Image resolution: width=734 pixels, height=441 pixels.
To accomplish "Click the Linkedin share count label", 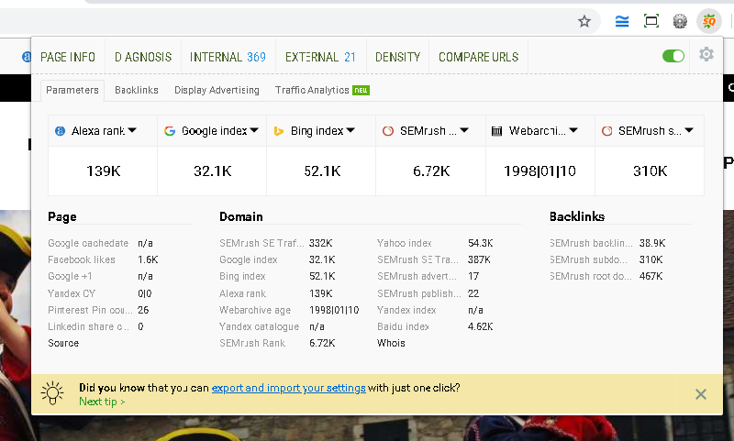I will [x=88, y=326].
